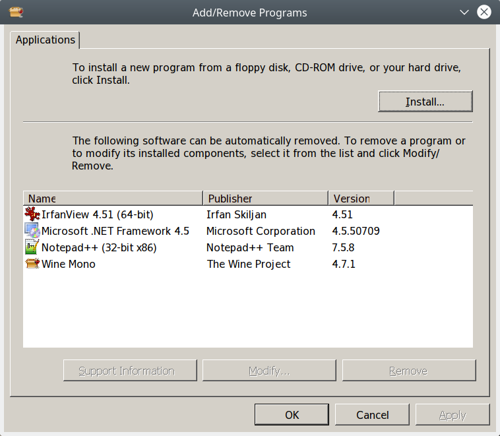
Task: Select Microsoft .NET Framework 4.5 entry
Action: click(115, 231)
